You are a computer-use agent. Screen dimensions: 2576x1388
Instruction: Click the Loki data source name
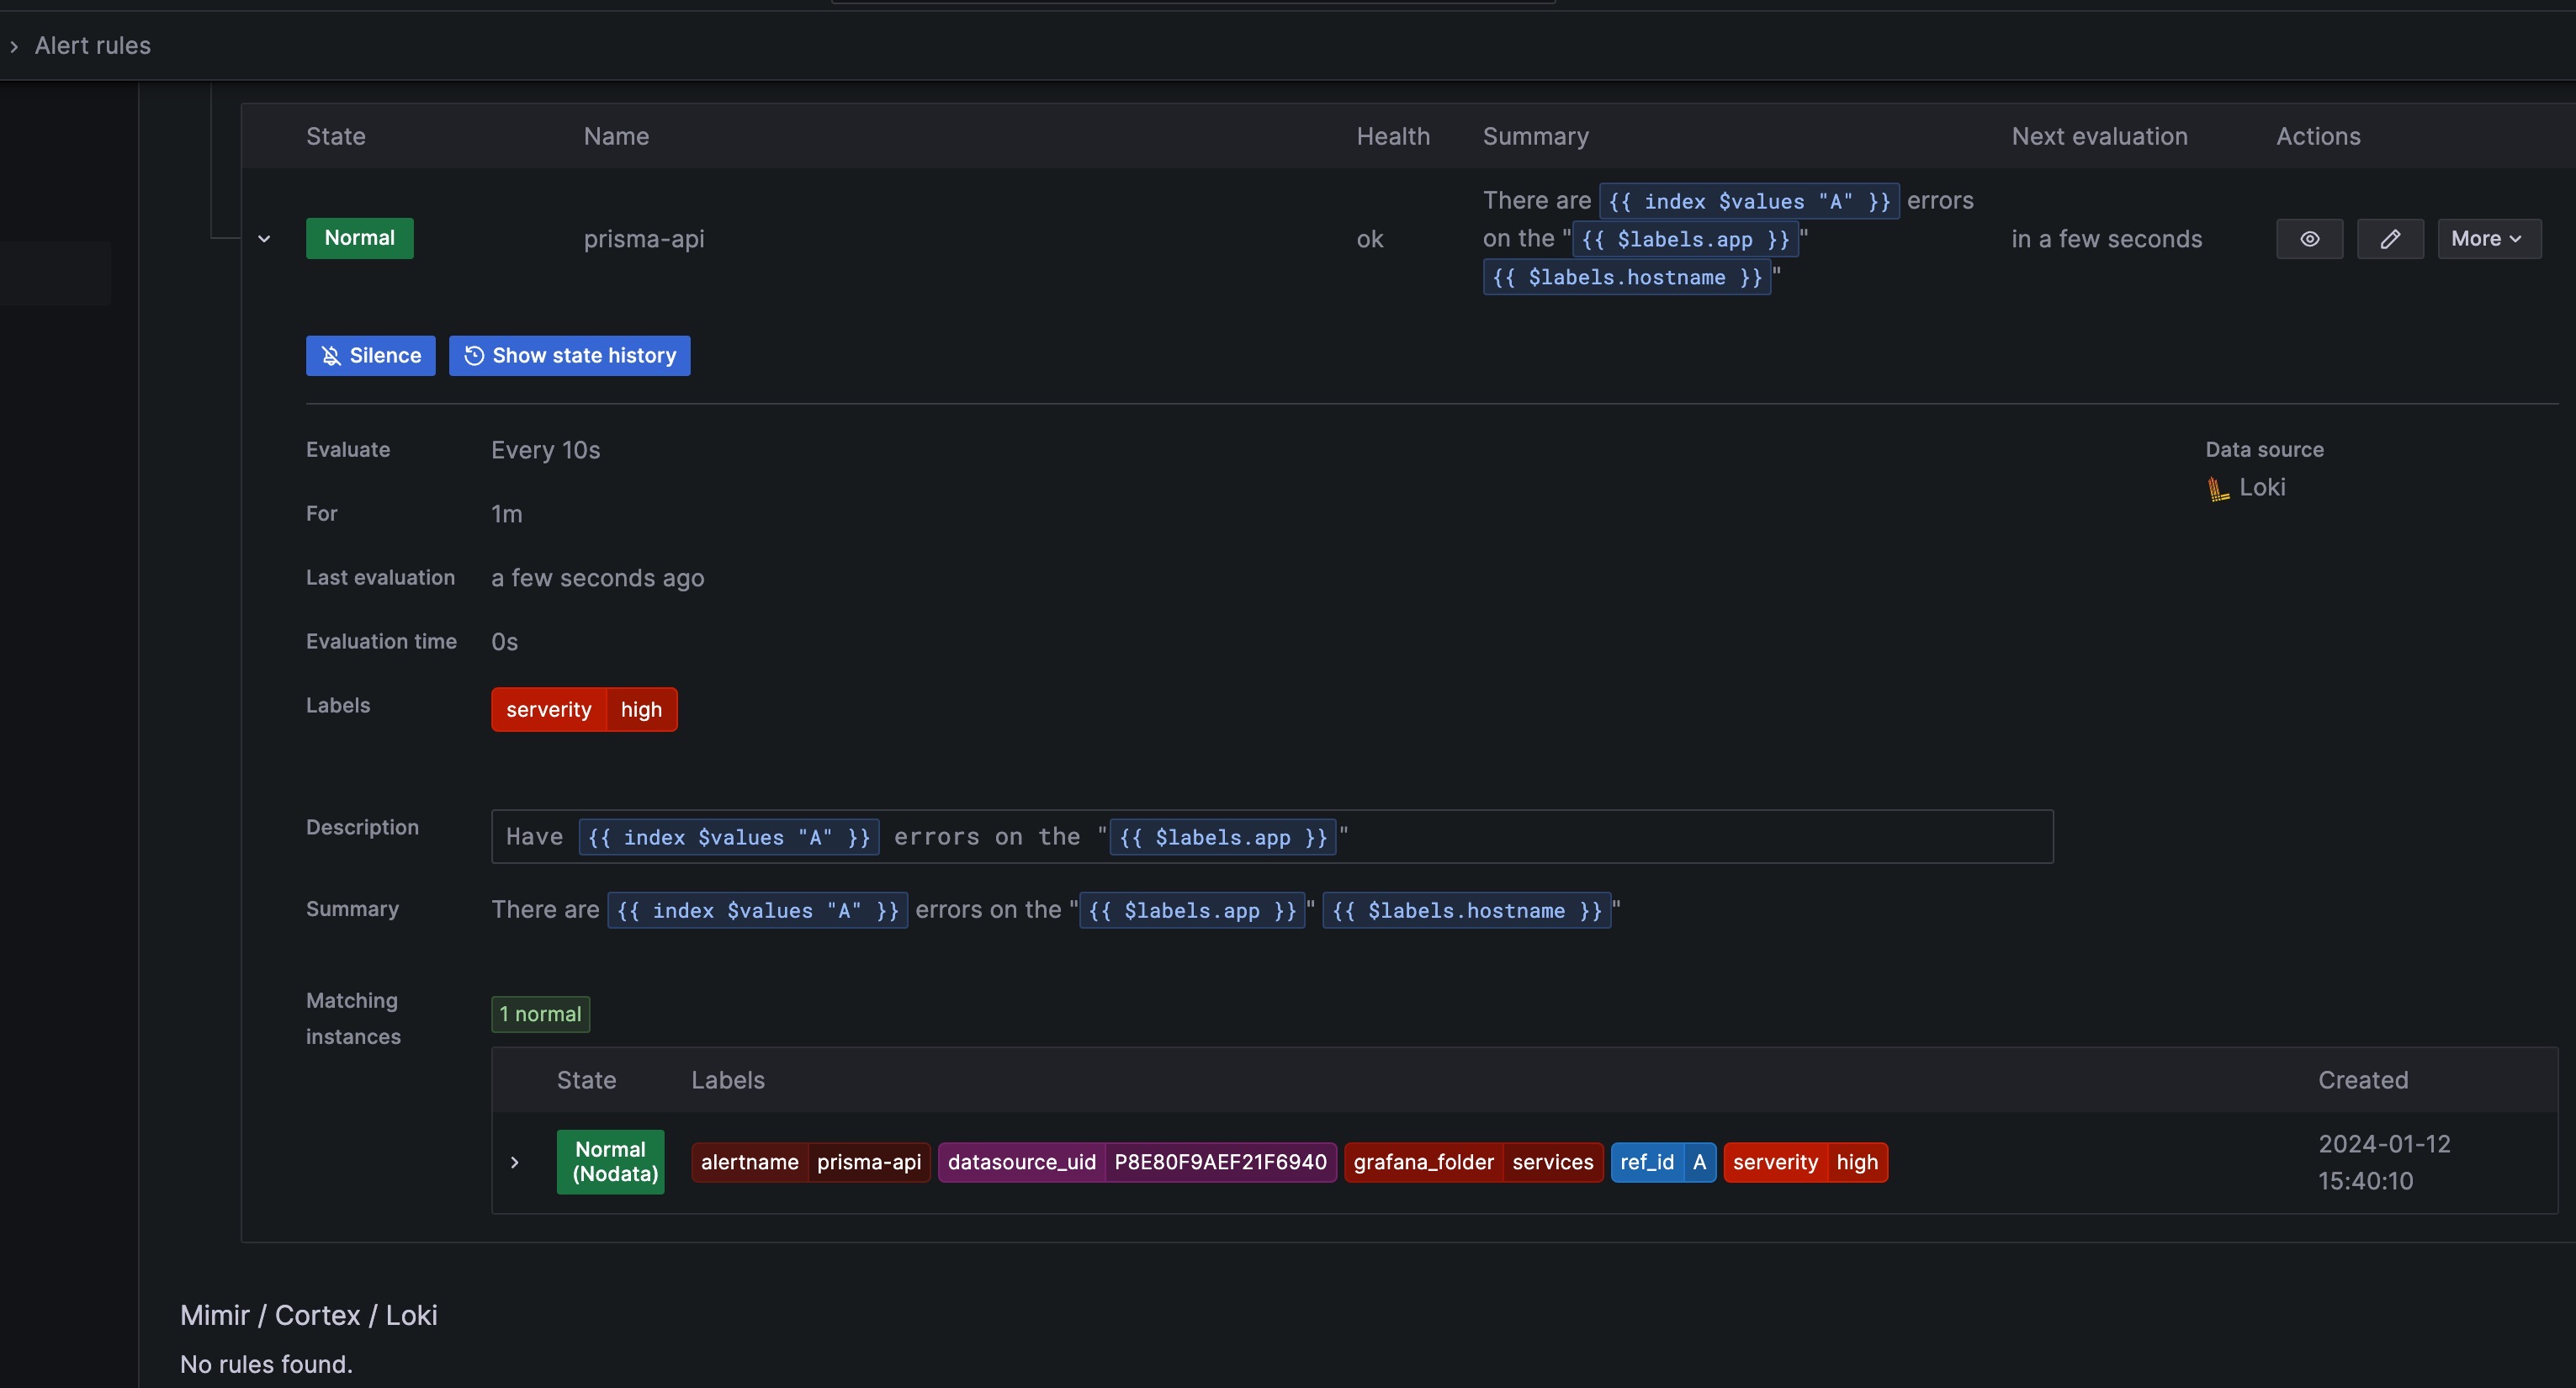(2262, 488)
